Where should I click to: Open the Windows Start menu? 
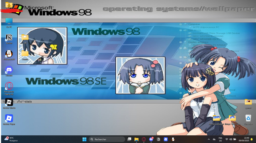click(84, 139)
